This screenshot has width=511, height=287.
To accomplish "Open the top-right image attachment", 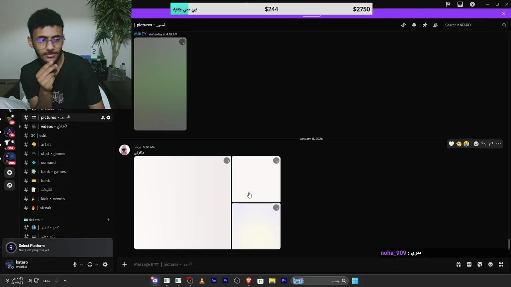I will coord(256,179).
